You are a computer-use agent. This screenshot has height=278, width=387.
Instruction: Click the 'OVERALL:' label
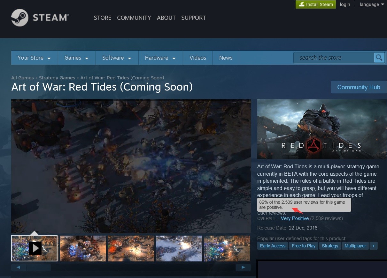[267, 219]
